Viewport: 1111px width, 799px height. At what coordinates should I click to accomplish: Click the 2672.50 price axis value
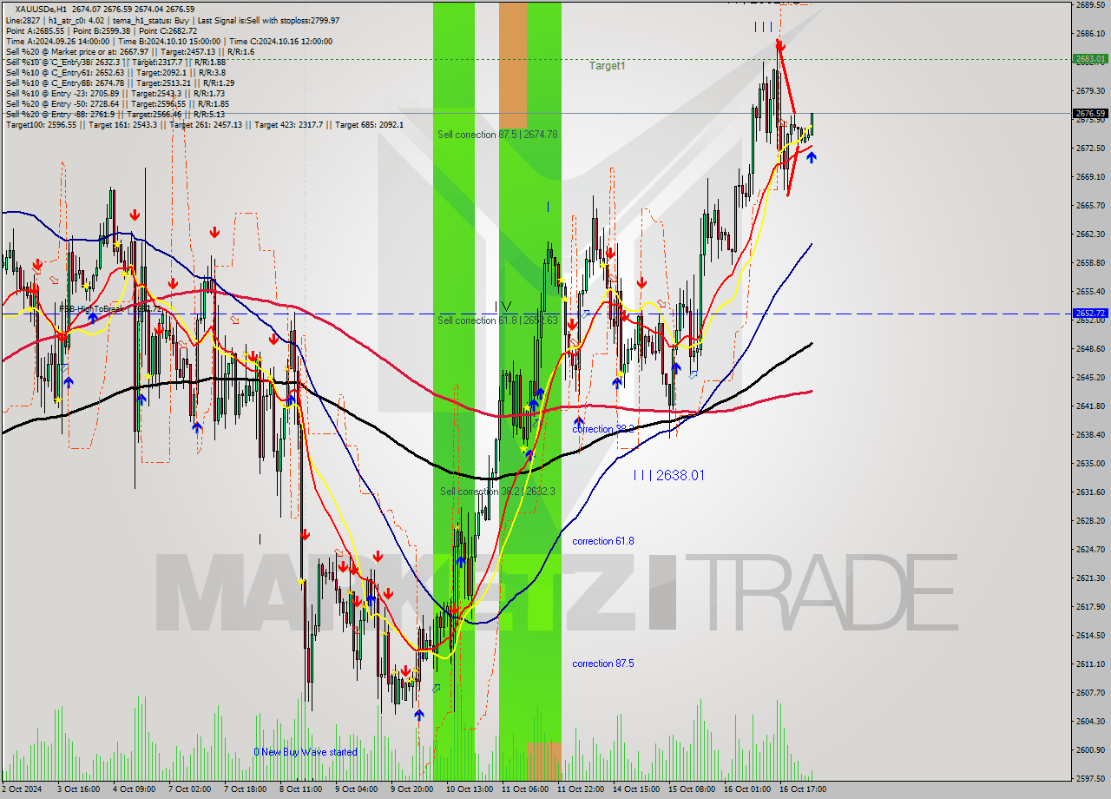pos(1090,148)
